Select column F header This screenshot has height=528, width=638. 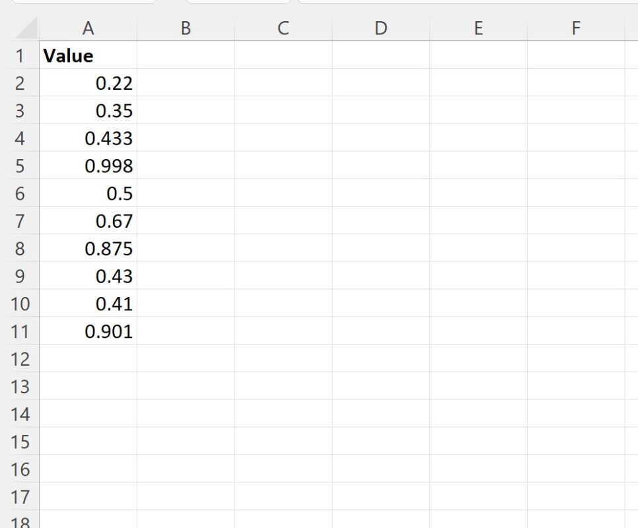tap(576, 28)
